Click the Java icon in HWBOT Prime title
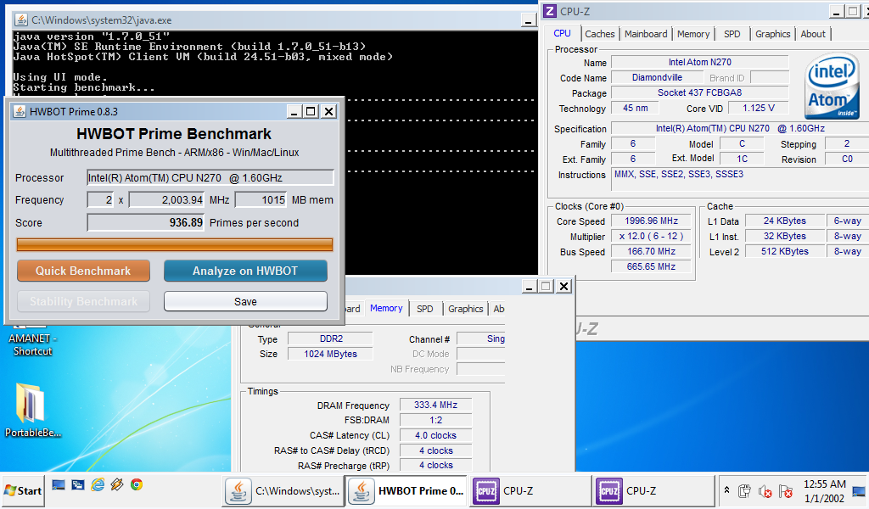The width and height of the screenshot is (869, 509). click(x=20, y=111)
